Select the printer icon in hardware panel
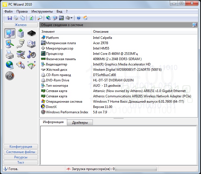 tap(10, 54)
